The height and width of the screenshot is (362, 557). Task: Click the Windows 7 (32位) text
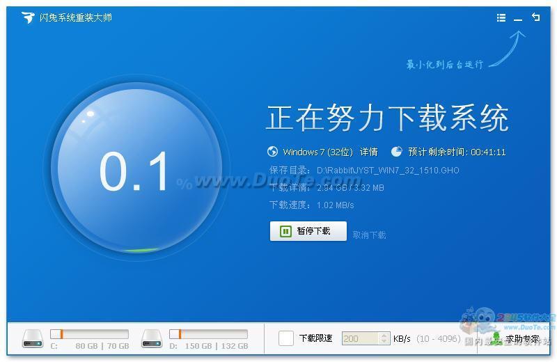pos(318,152)
